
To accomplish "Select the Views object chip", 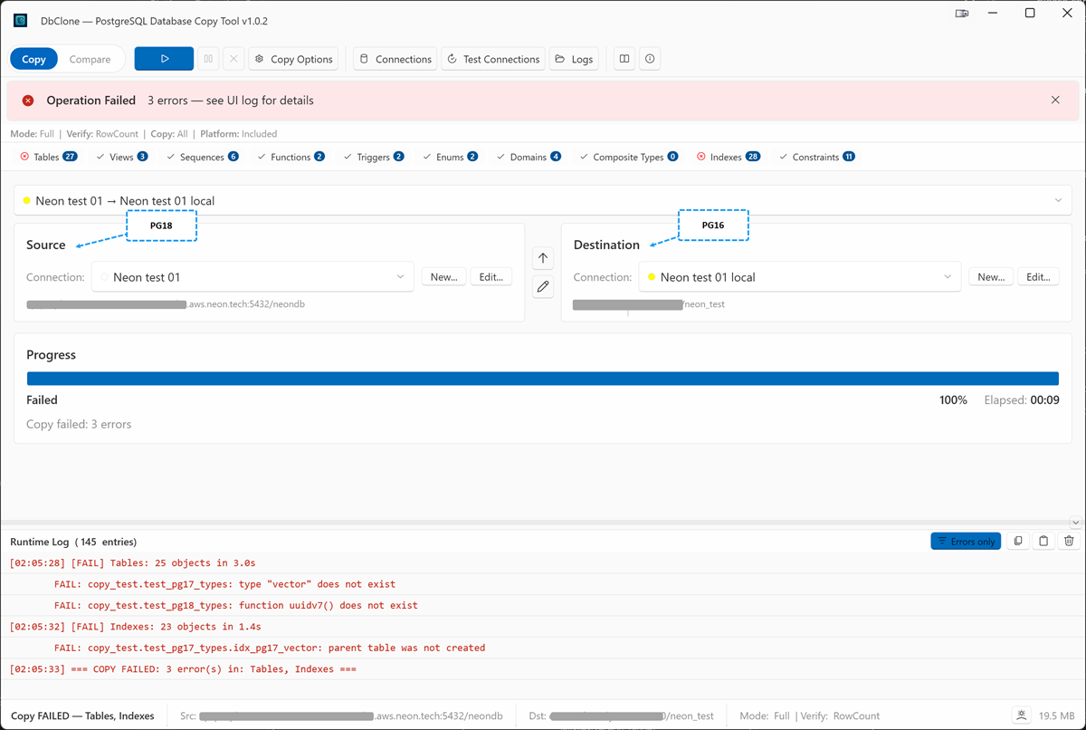I will (x=122, y=157).
